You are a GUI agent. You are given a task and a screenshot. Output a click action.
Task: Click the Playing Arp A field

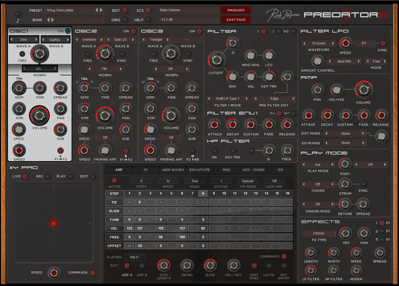pyautogui.click(x=134, y=257)
